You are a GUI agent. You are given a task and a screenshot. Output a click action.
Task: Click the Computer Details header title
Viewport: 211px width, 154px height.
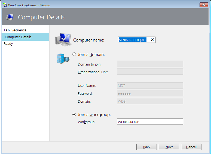(x=41, y=17)
